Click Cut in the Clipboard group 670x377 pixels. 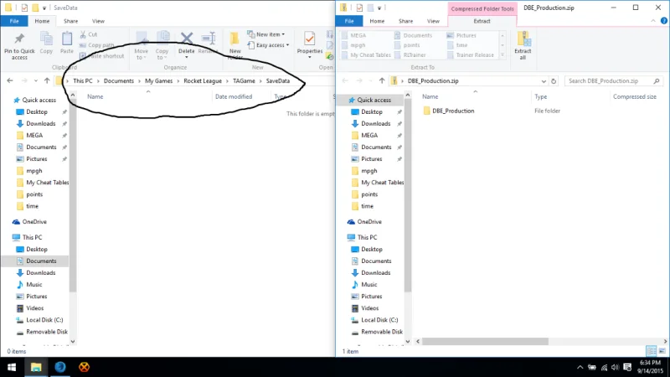pos(89,34)
